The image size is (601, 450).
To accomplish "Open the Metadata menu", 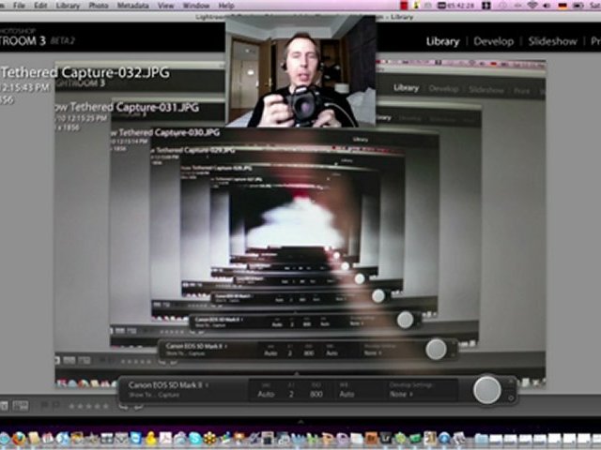I will pos(131,6).
